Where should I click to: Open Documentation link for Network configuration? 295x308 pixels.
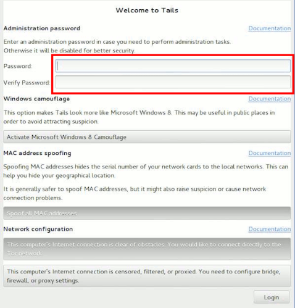coord(270,229)
